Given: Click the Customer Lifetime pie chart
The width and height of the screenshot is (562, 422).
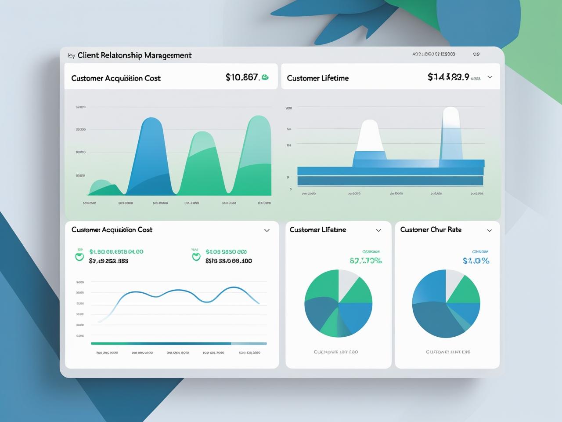Looking at the screenshot, I should coord(339,303).
